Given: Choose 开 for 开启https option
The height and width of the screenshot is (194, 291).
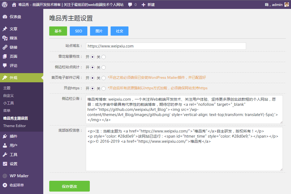Looking at the screenshot, I should pos(92,89).
